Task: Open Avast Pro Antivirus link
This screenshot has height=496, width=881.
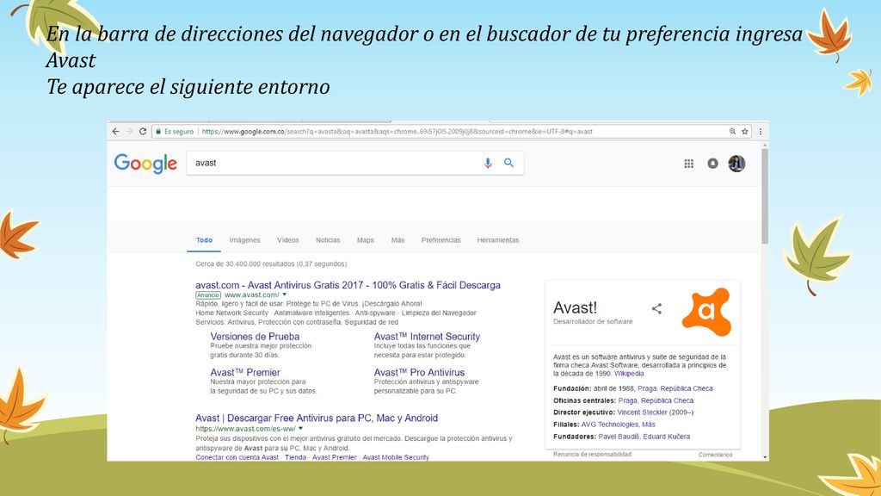Action: pos(419,372)
